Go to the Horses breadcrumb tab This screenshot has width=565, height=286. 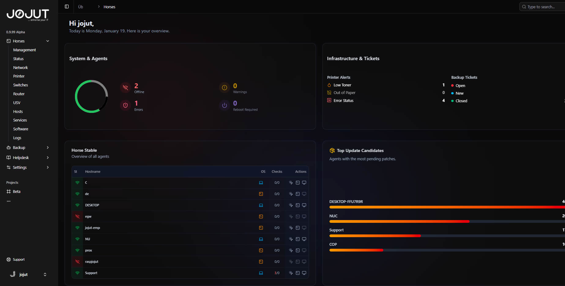click(110, 6)
